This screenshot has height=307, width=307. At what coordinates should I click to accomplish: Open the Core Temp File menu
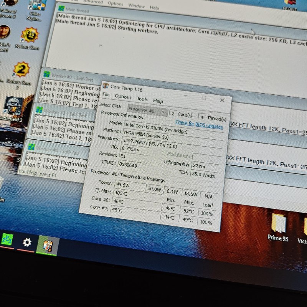coord(106,94)
